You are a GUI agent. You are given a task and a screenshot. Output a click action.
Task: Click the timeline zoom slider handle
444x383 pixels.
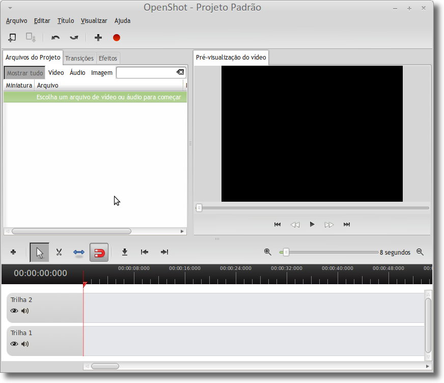pos(286,252)
